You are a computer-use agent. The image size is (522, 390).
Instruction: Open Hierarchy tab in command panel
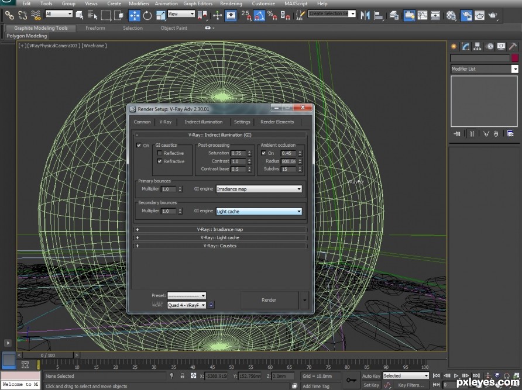coord(478,46)
